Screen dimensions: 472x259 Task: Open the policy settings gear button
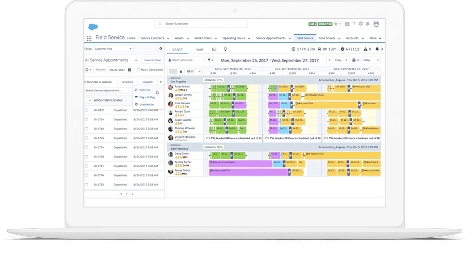point(160,49)
